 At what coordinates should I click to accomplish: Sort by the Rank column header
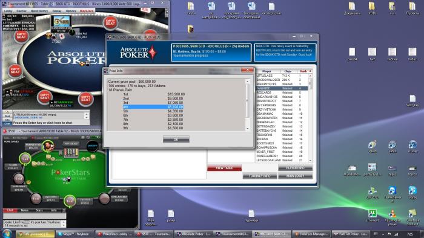[303, 71]
